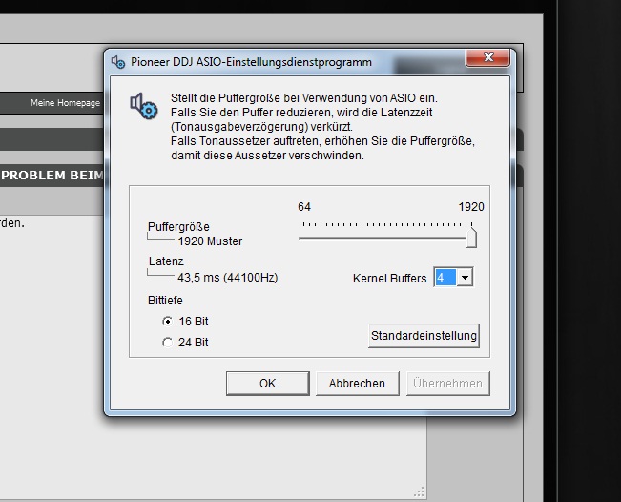The image size is (621, 502).
Task: Click the Standardeinstellung button
Action: 424,336
